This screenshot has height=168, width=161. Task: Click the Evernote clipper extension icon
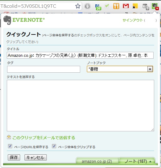[x=155, y=6]
